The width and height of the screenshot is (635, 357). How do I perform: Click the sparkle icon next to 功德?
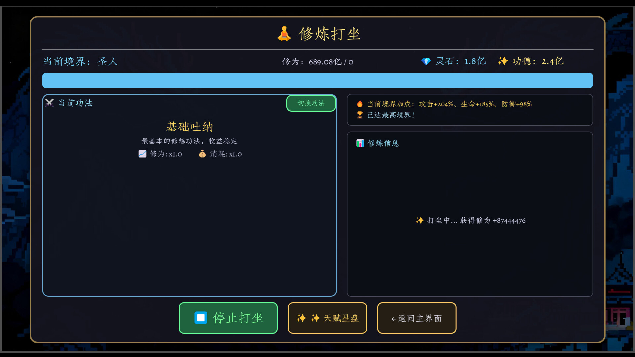503,61
